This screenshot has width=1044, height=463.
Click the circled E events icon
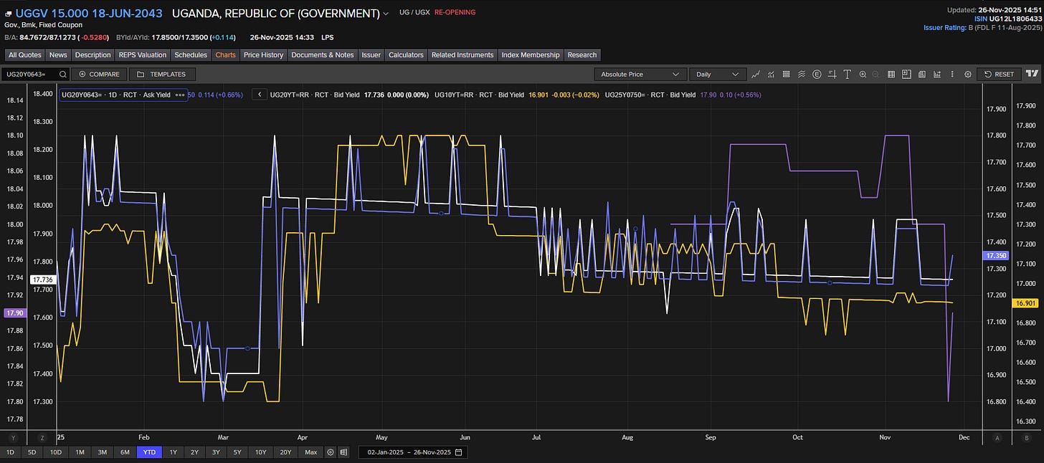(x=817, y=74)
